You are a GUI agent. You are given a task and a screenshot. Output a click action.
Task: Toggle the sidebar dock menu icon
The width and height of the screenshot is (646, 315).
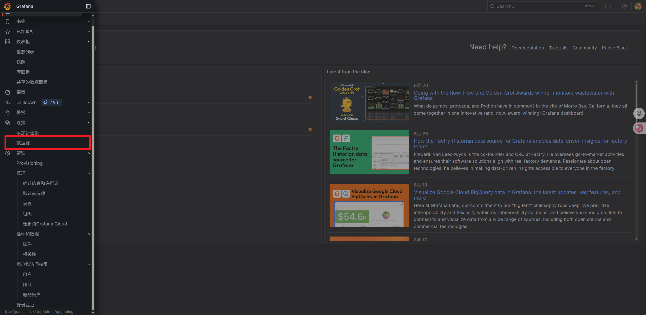click(88, 6)
